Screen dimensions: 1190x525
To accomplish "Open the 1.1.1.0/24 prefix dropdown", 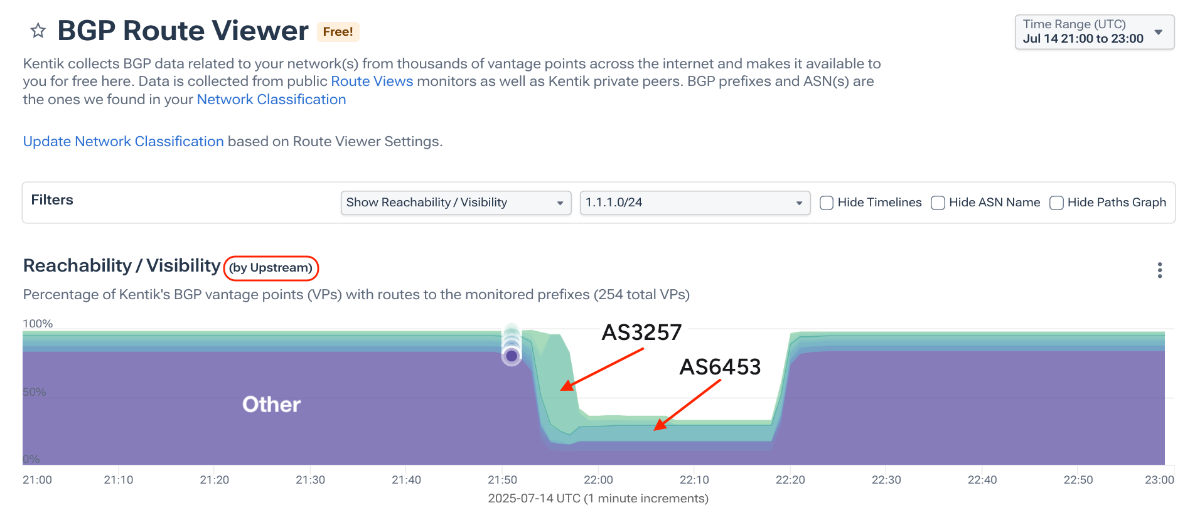I will (x=695, y=203).
